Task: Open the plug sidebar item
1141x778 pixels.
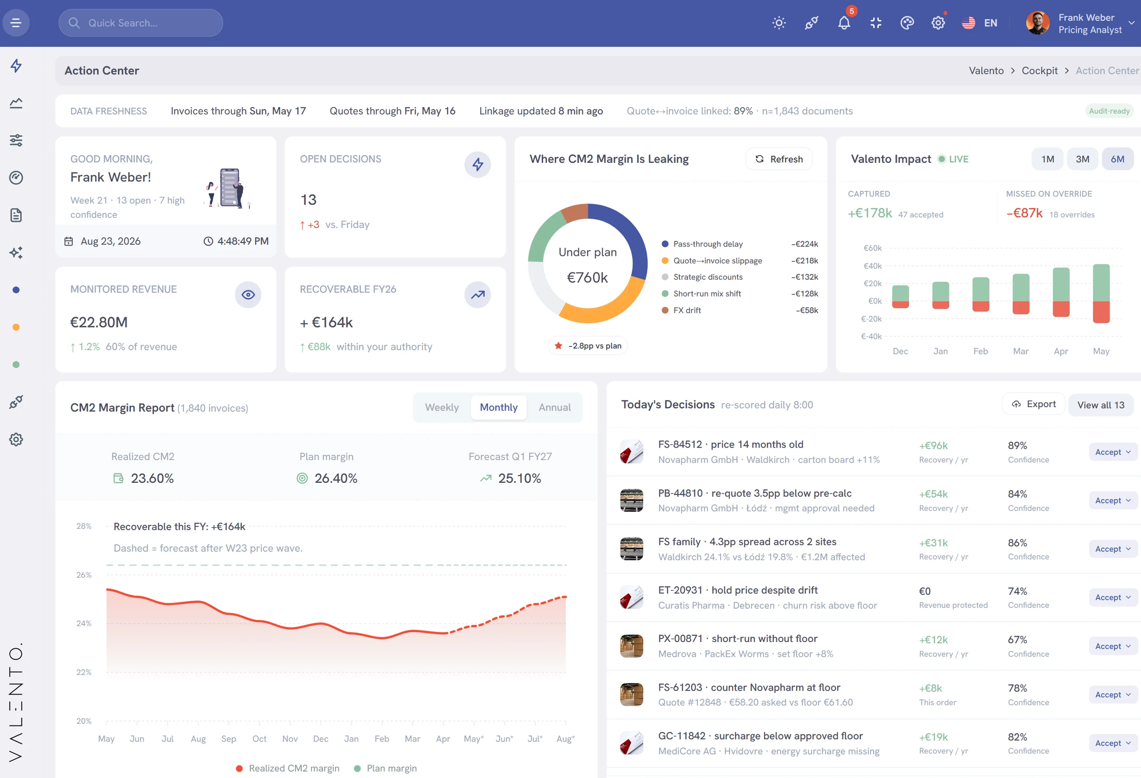Action: pyautogui.click(x=16, y=402)
